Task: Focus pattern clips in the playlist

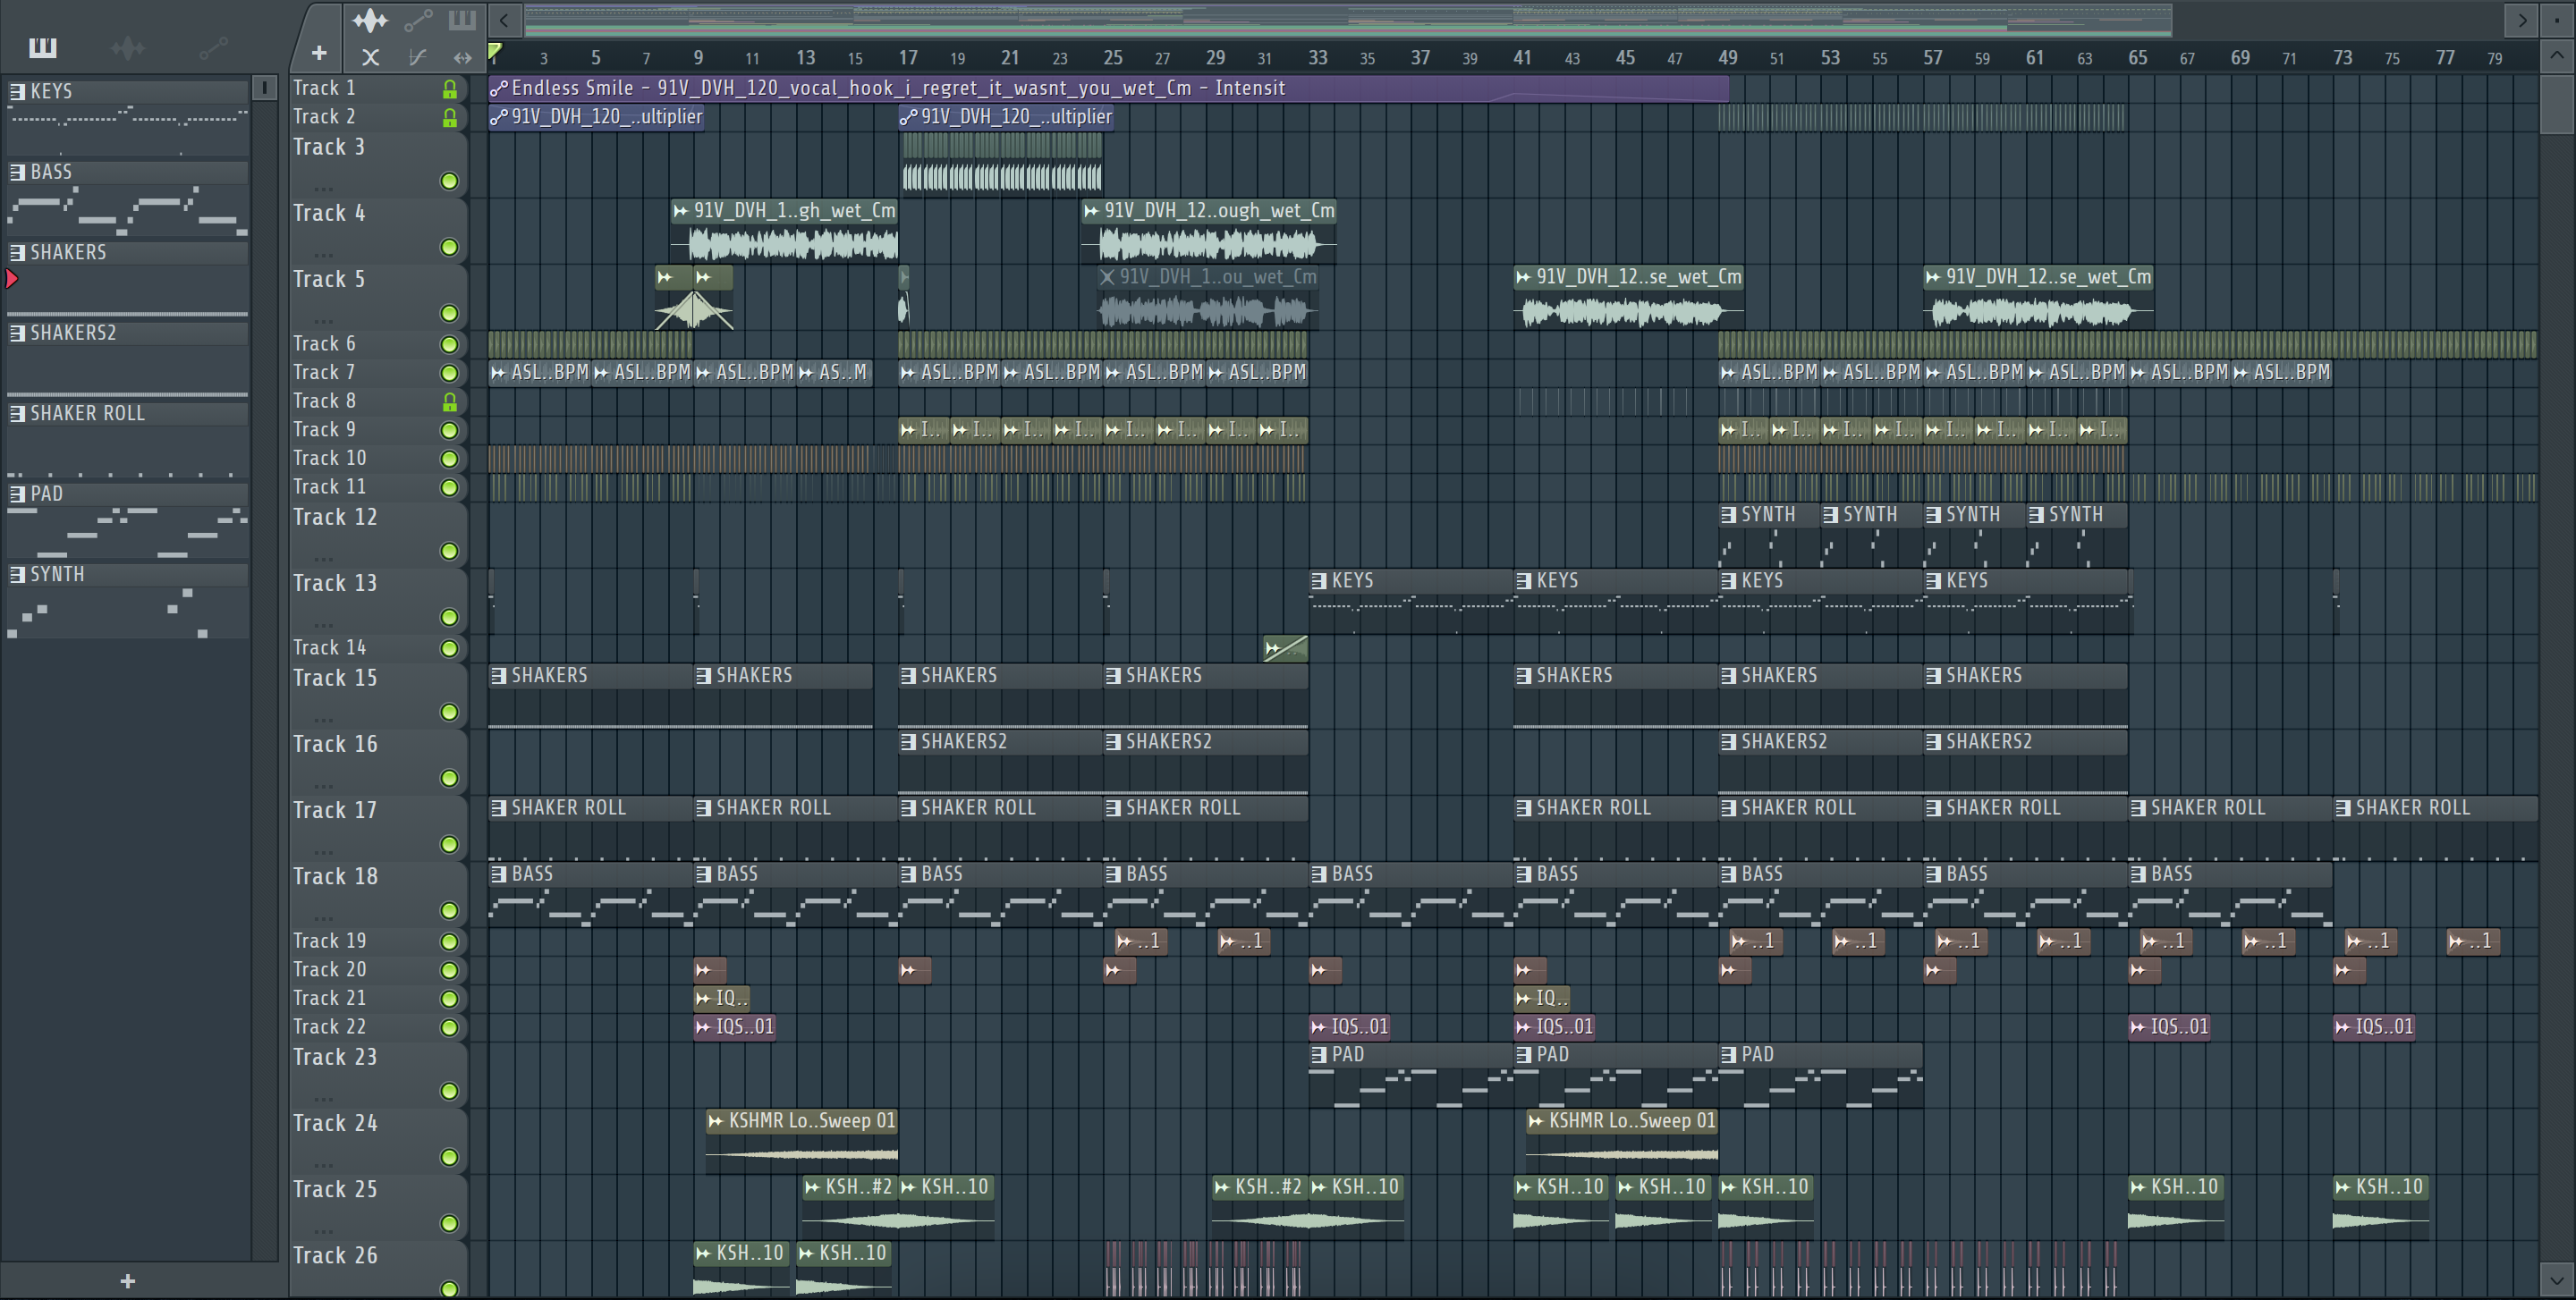Action: coord(462,19)
